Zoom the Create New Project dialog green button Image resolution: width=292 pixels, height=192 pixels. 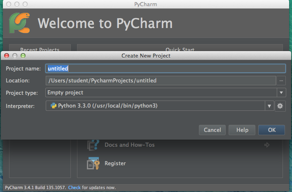click(23, 56)
